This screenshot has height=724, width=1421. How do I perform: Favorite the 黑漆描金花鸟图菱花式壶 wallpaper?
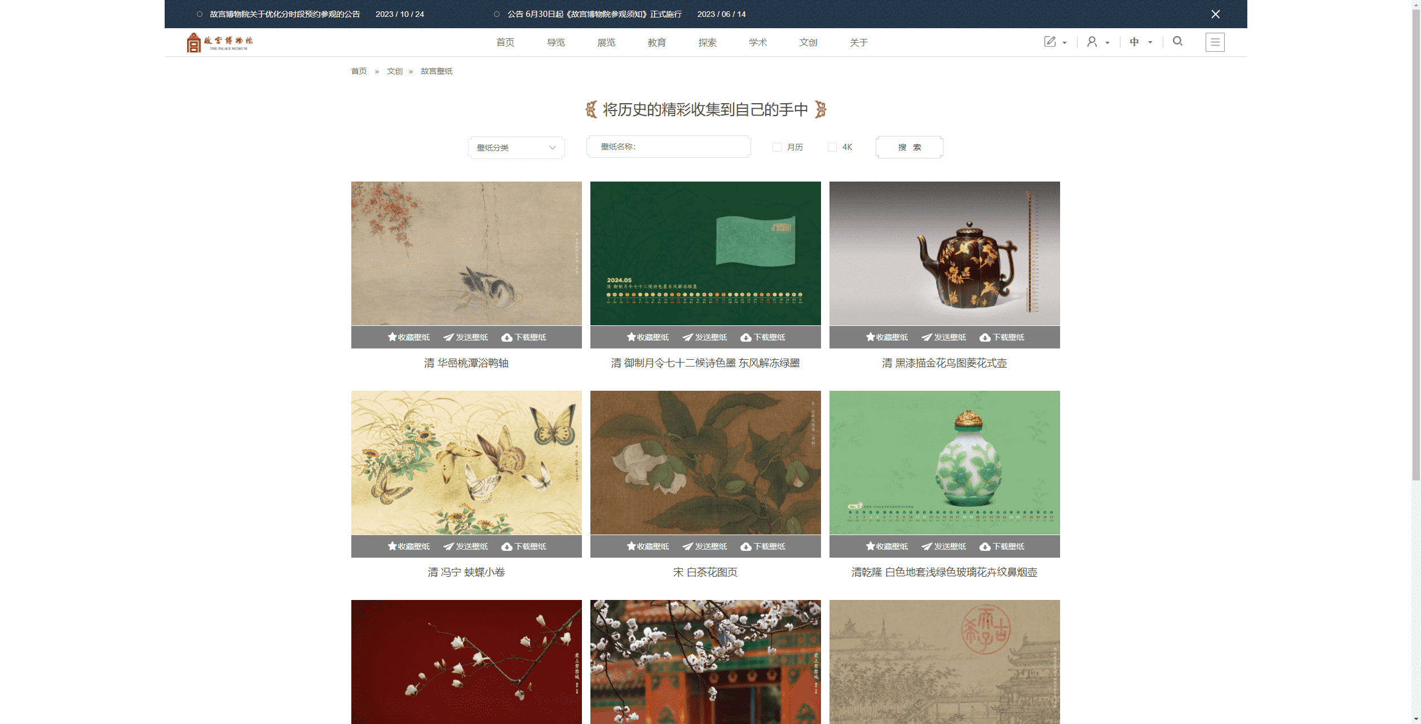[x=887, y=337]
